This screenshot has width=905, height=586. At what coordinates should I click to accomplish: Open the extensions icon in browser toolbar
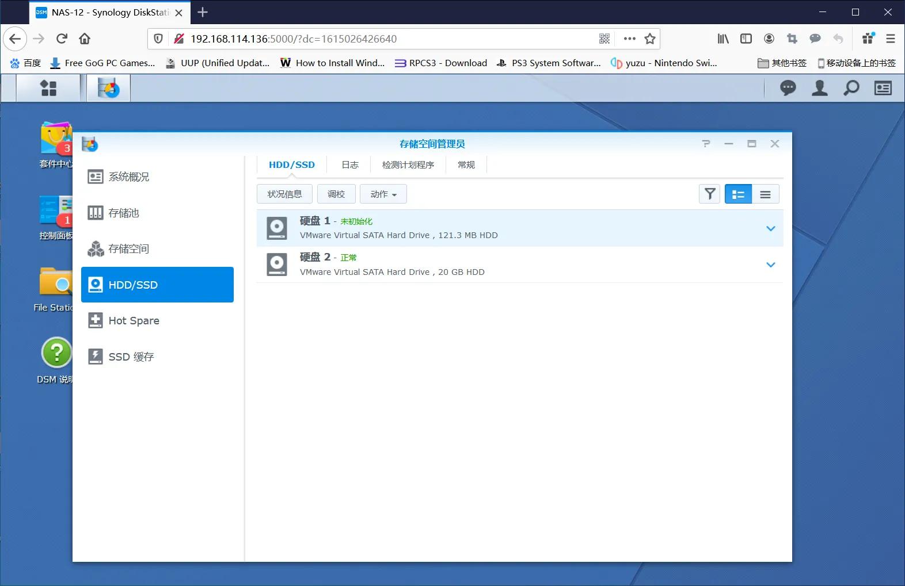[x=868, y=39]
